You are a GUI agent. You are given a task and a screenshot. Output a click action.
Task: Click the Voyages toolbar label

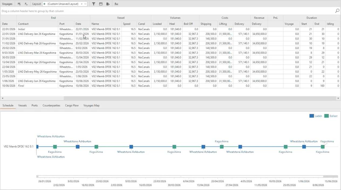(7, 4)
